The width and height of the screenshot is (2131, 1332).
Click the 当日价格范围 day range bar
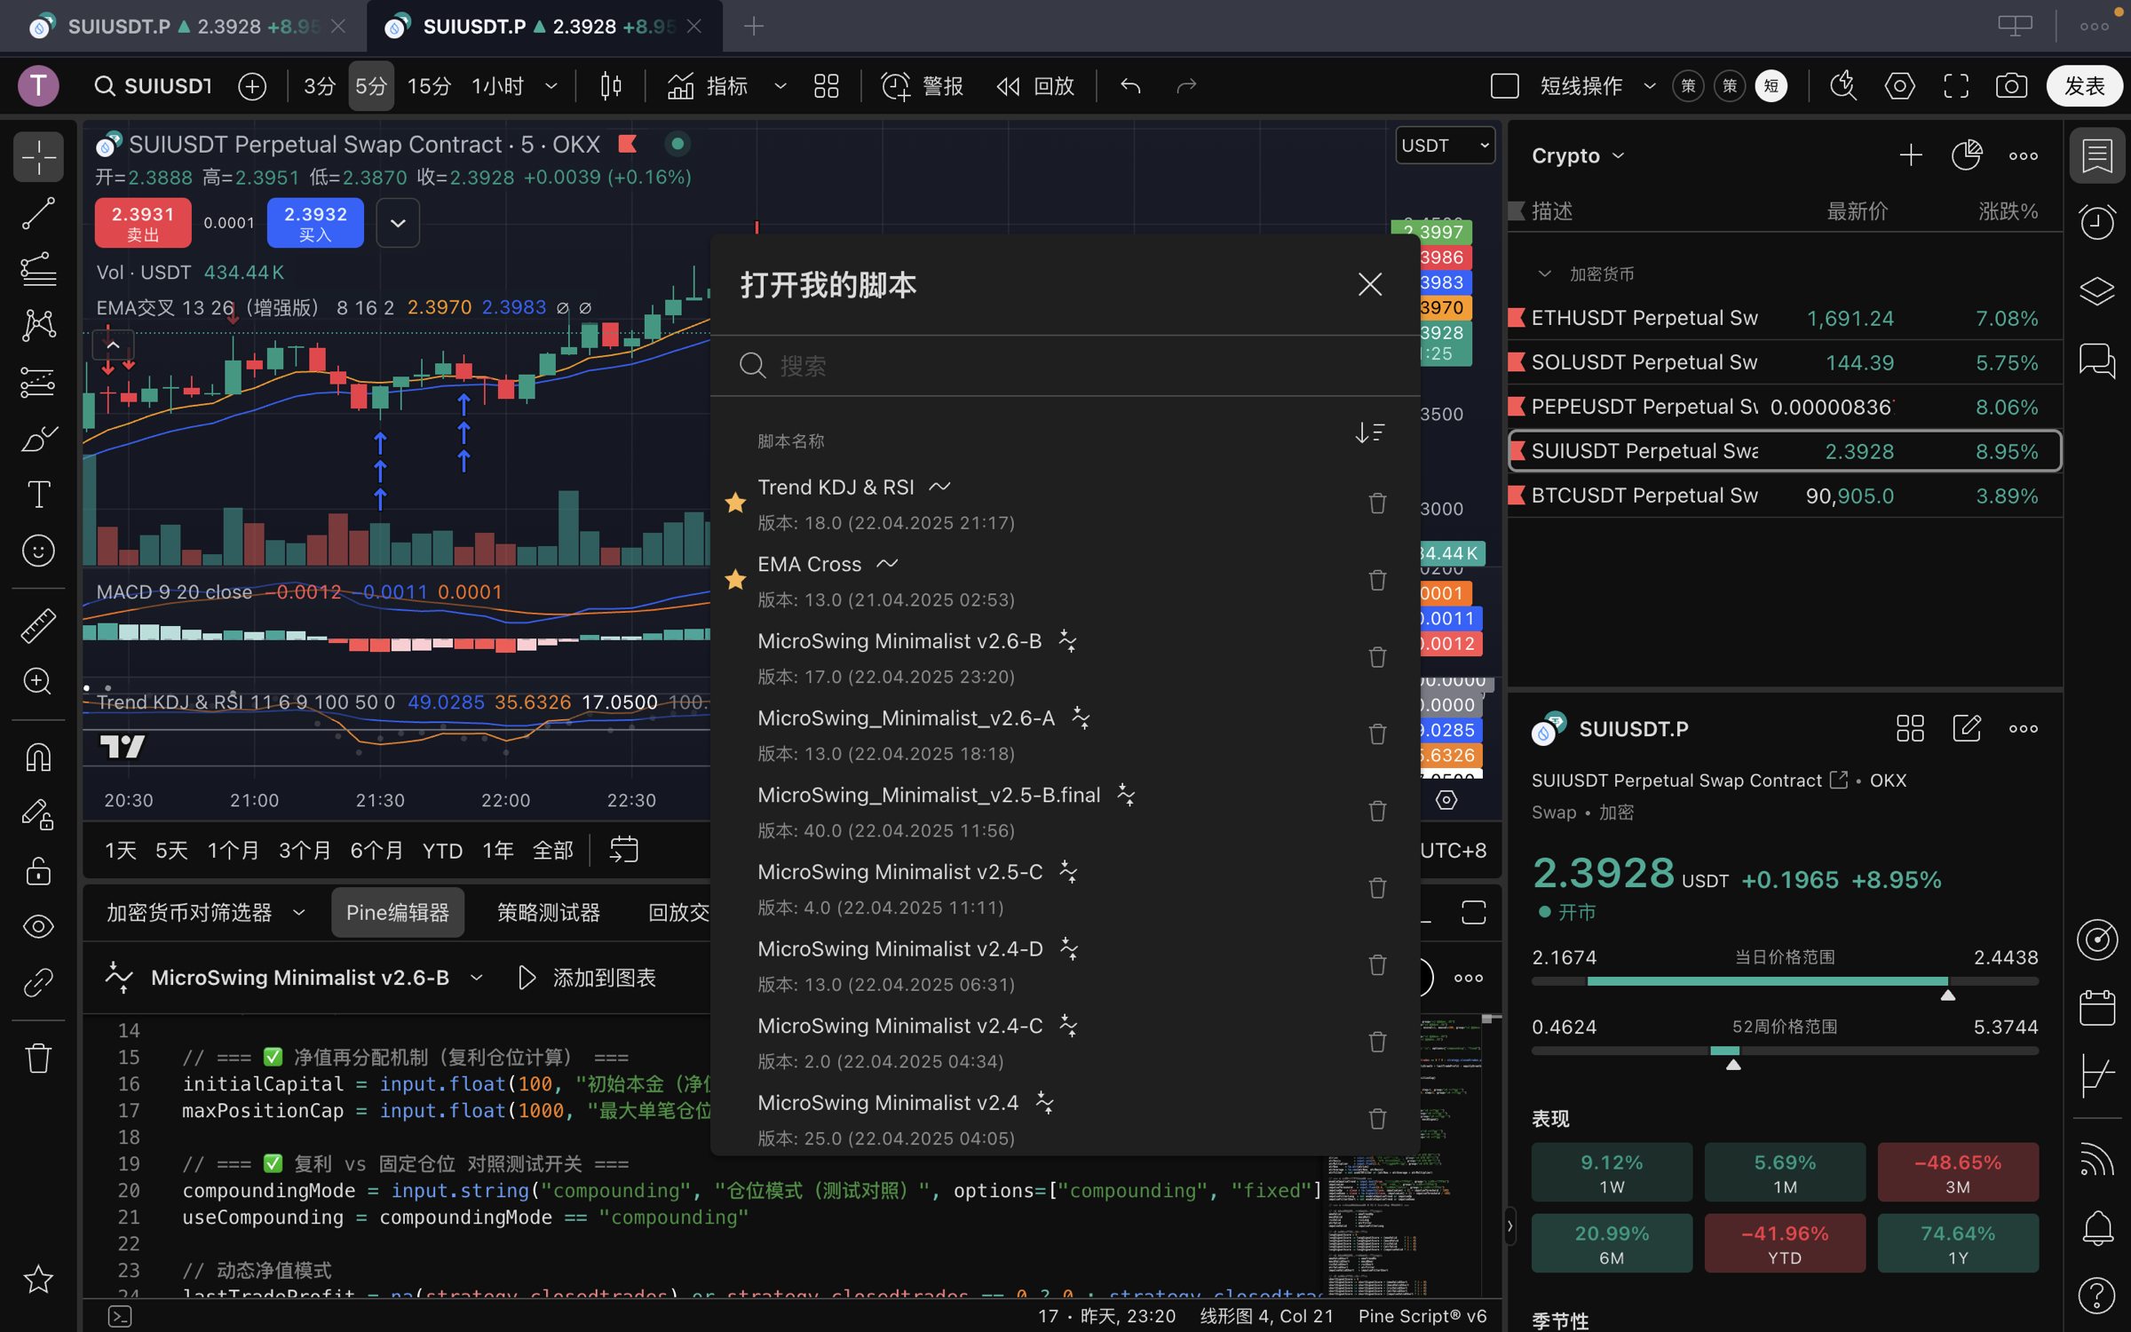(1785, 981)
